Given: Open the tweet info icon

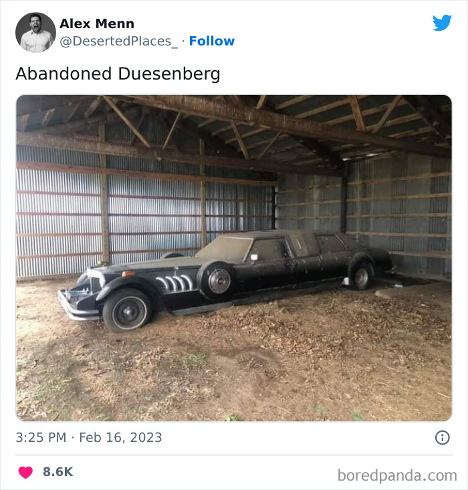Looking at the screenshot, I should (442, 438).
